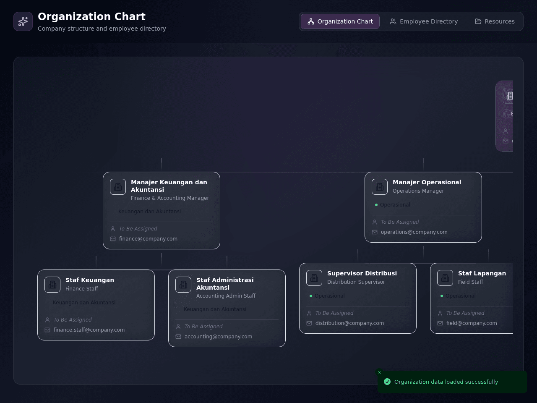Click person icon on Staf Lapangan card
Screen dimensions: 537x403
[440, 313]
